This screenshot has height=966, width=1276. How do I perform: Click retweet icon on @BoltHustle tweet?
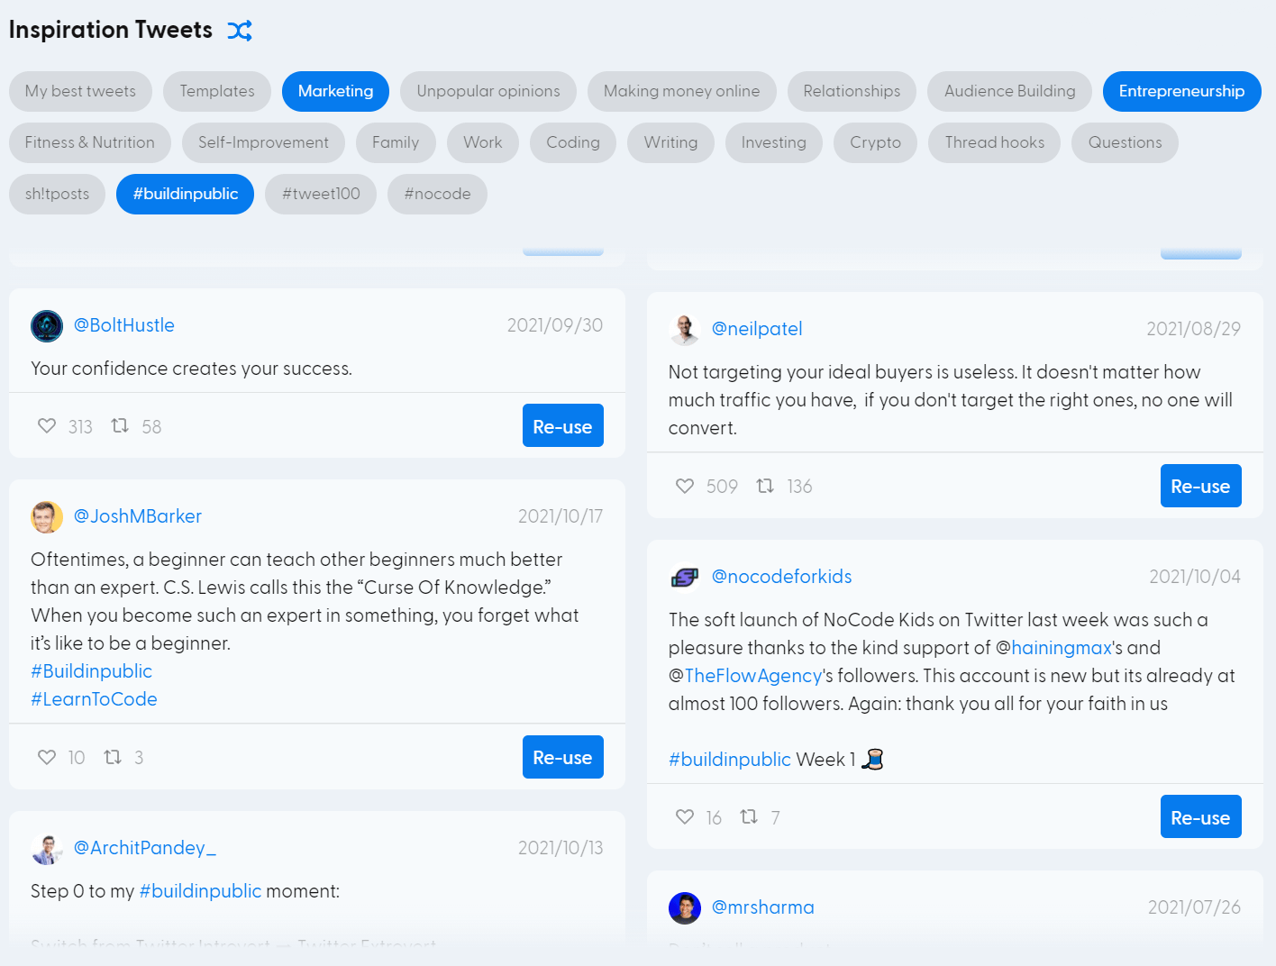click(120, 425)
